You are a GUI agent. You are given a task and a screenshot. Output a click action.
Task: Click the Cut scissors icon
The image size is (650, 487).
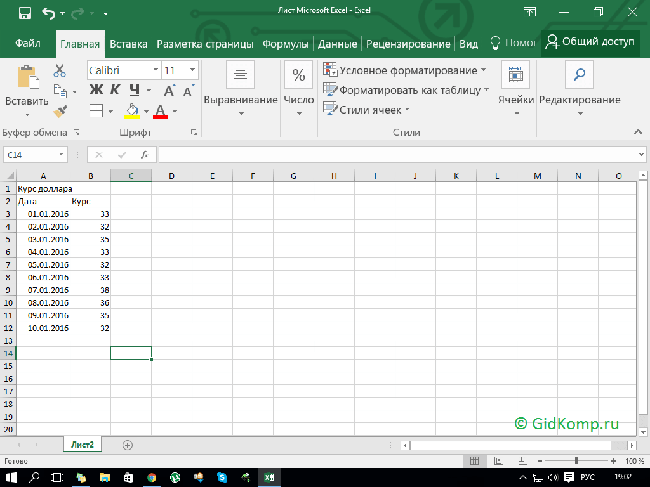click(60, 70)
